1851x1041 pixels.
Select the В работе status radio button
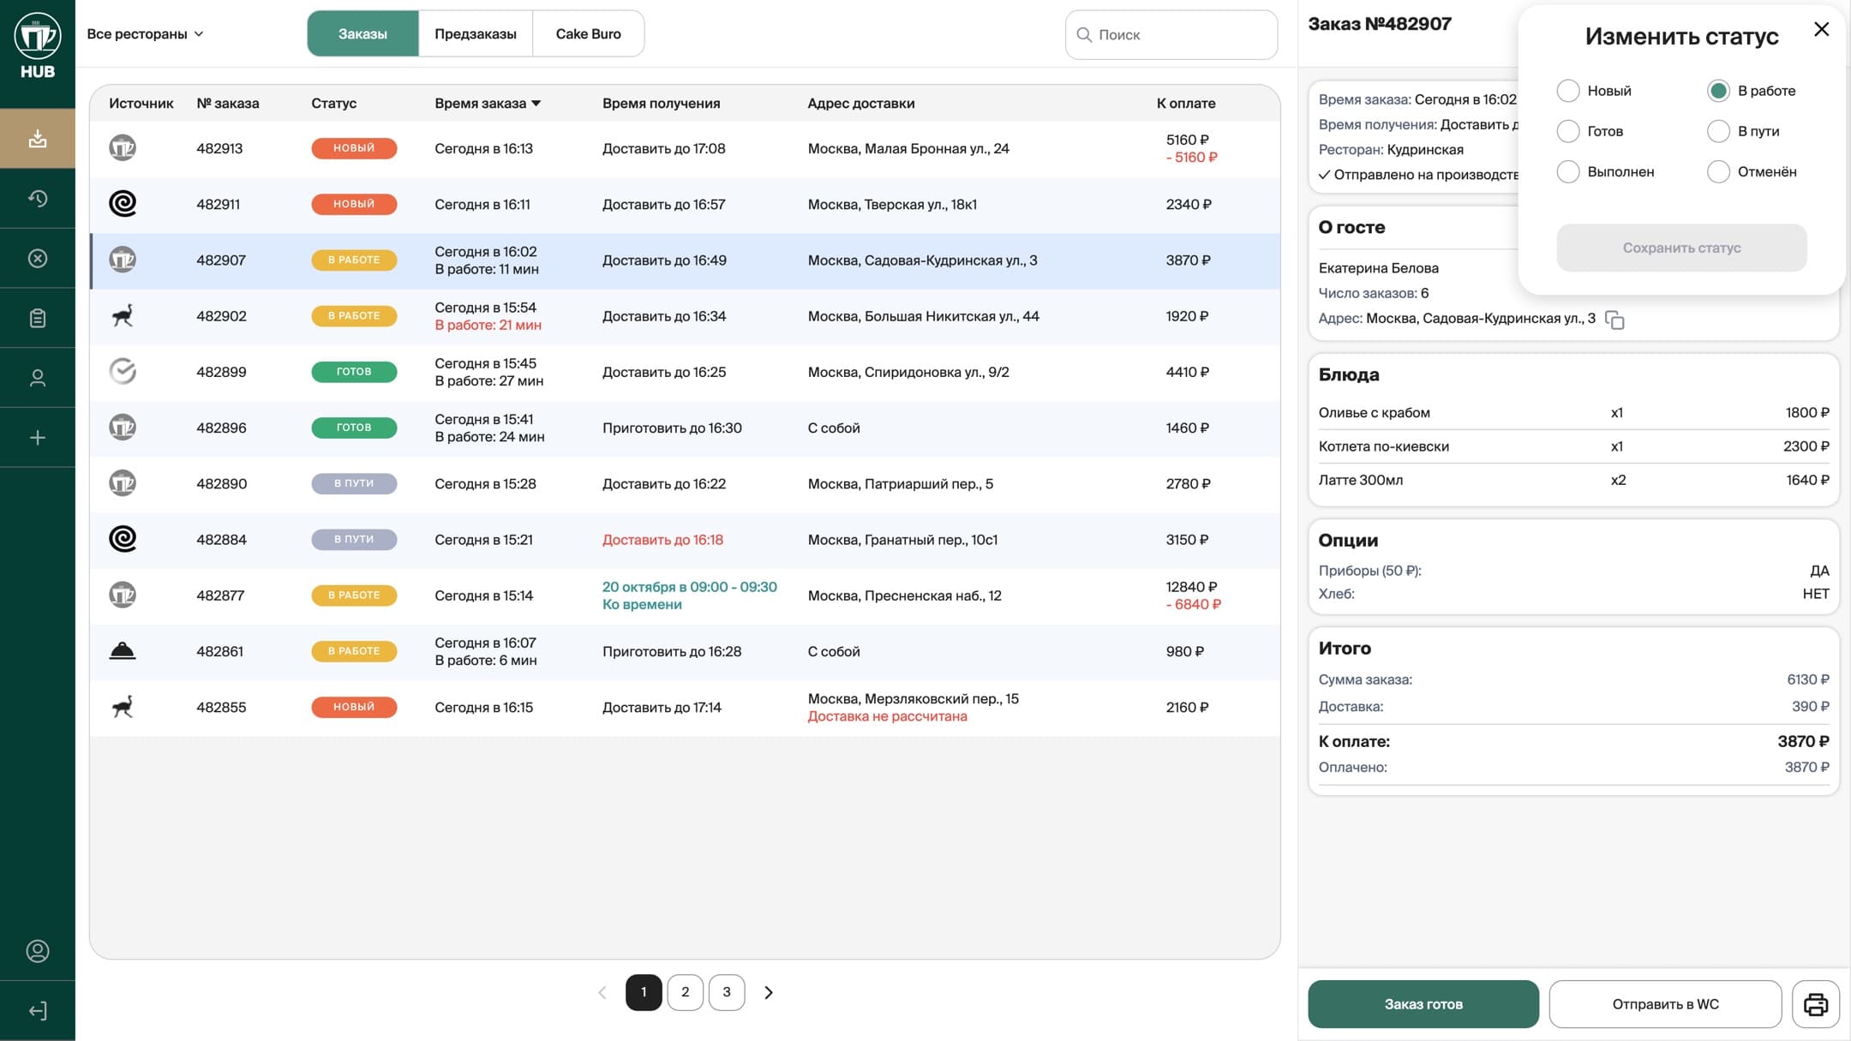[x=1717, y=91]
